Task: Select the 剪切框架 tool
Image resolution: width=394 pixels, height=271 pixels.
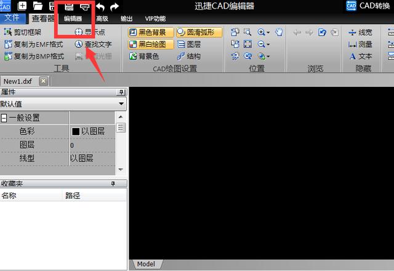Action: (23, 32)
